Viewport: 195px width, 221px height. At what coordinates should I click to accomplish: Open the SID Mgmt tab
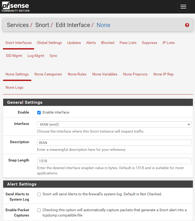tap(14, 56)
